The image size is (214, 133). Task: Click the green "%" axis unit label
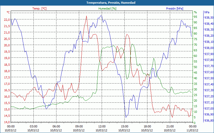(x=196, y=12)
